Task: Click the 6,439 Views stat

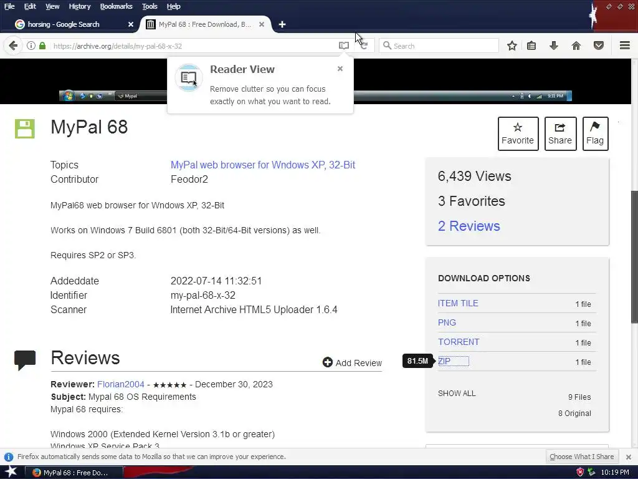Action: tap(474, 177)
